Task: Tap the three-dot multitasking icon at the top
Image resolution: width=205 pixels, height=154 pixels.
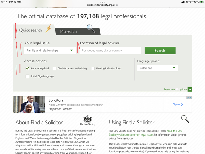Action: [x=102, y=2]
